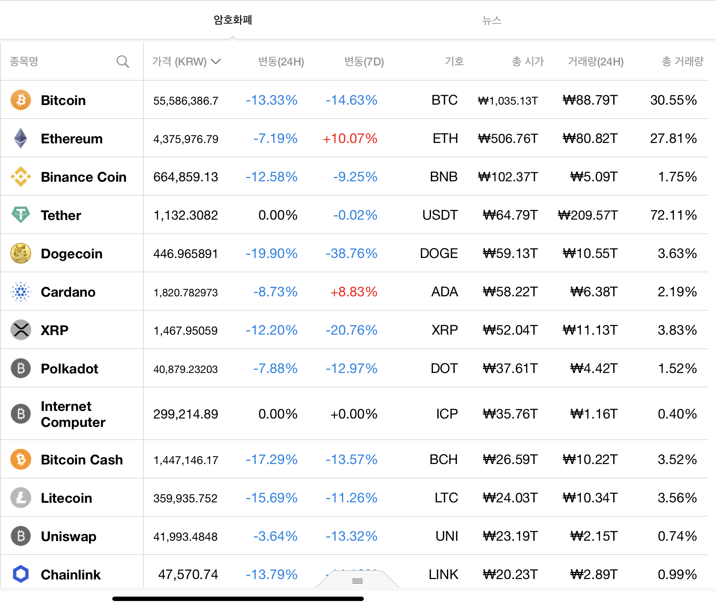715x607 pixels.
Task: Click the 종목명 search field
Action: tap(60, 61)
